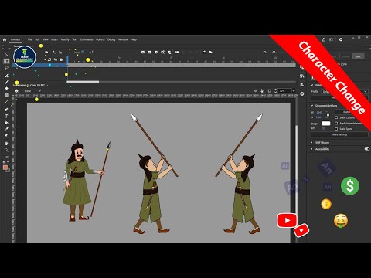Switch to the Doc properties tab
This screenshot has height=278, width=371.
[358, 56]
